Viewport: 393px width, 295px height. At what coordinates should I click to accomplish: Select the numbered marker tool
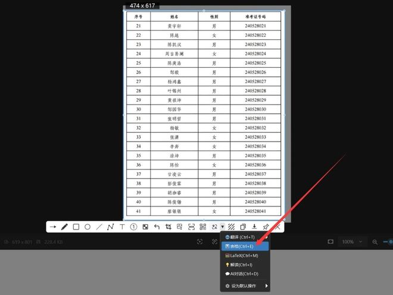(133, 227)
